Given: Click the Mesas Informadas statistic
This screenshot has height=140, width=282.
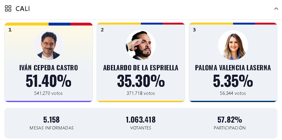Looking at the screenshot, I should (x=51, y=123).
